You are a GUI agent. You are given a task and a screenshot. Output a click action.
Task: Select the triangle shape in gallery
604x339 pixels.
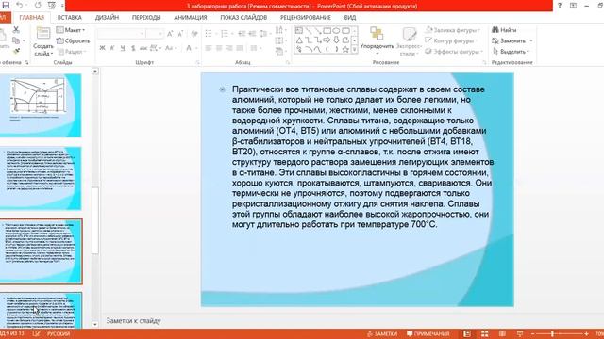pos(299,40)
